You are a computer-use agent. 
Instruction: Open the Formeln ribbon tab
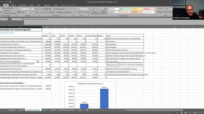(x=32, y=5)
